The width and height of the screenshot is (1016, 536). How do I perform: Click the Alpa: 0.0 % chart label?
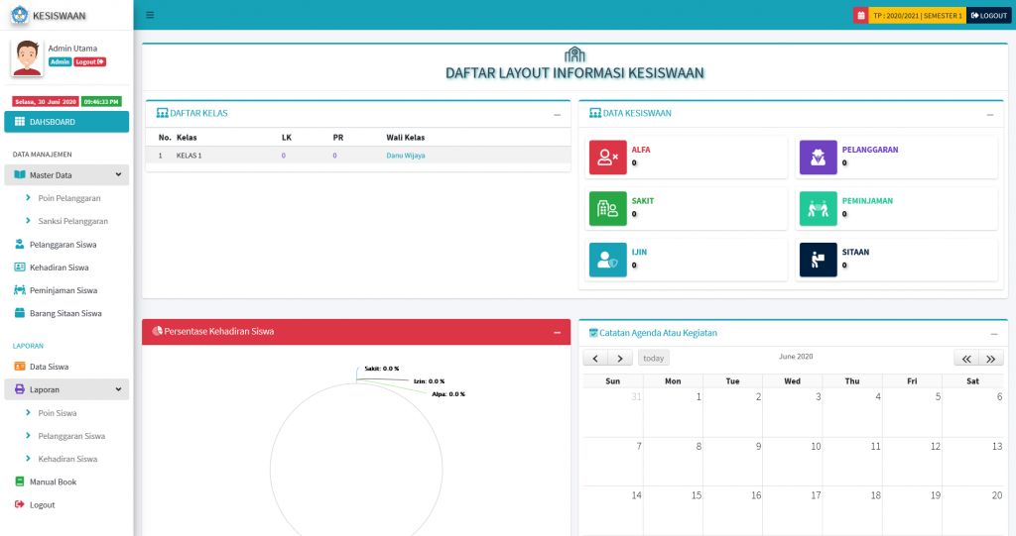(x=448, y=394)
